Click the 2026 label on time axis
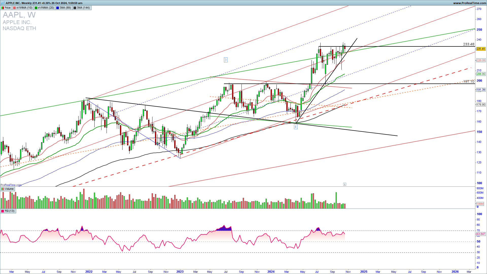The height and width of the screenshot is (274, 487). point(455,272)
